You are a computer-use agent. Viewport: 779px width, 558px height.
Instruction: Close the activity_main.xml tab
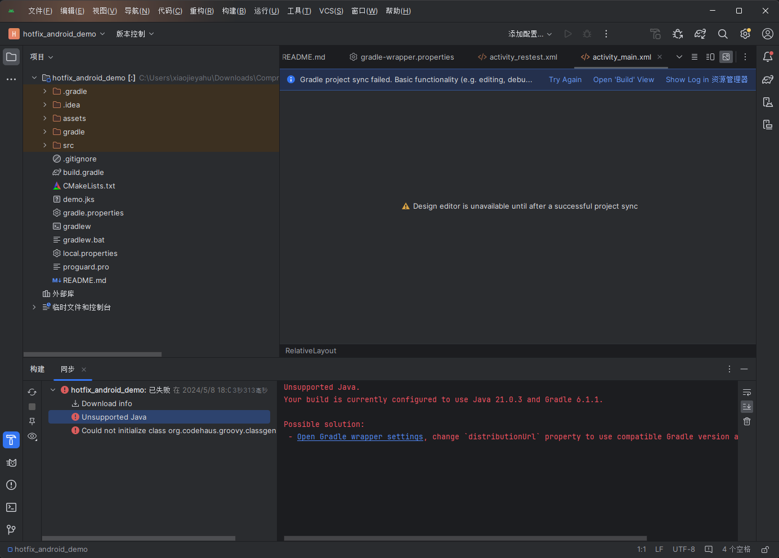tap(660, 57)
